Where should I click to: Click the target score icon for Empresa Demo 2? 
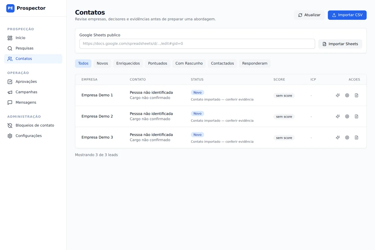pos(347,116)
